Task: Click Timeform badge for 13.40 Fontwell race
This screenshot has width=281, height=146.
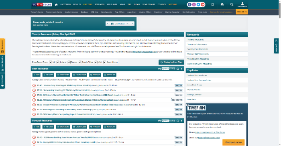Action: pyautogui.click(x=179, y=138)
